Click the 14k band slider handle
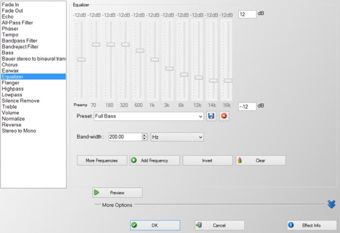Viewport: 340px width, 233px height. point(213,81)
